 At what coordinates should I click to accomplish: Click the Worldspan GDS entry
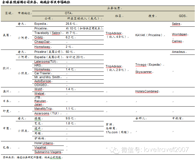coord(179,34)
